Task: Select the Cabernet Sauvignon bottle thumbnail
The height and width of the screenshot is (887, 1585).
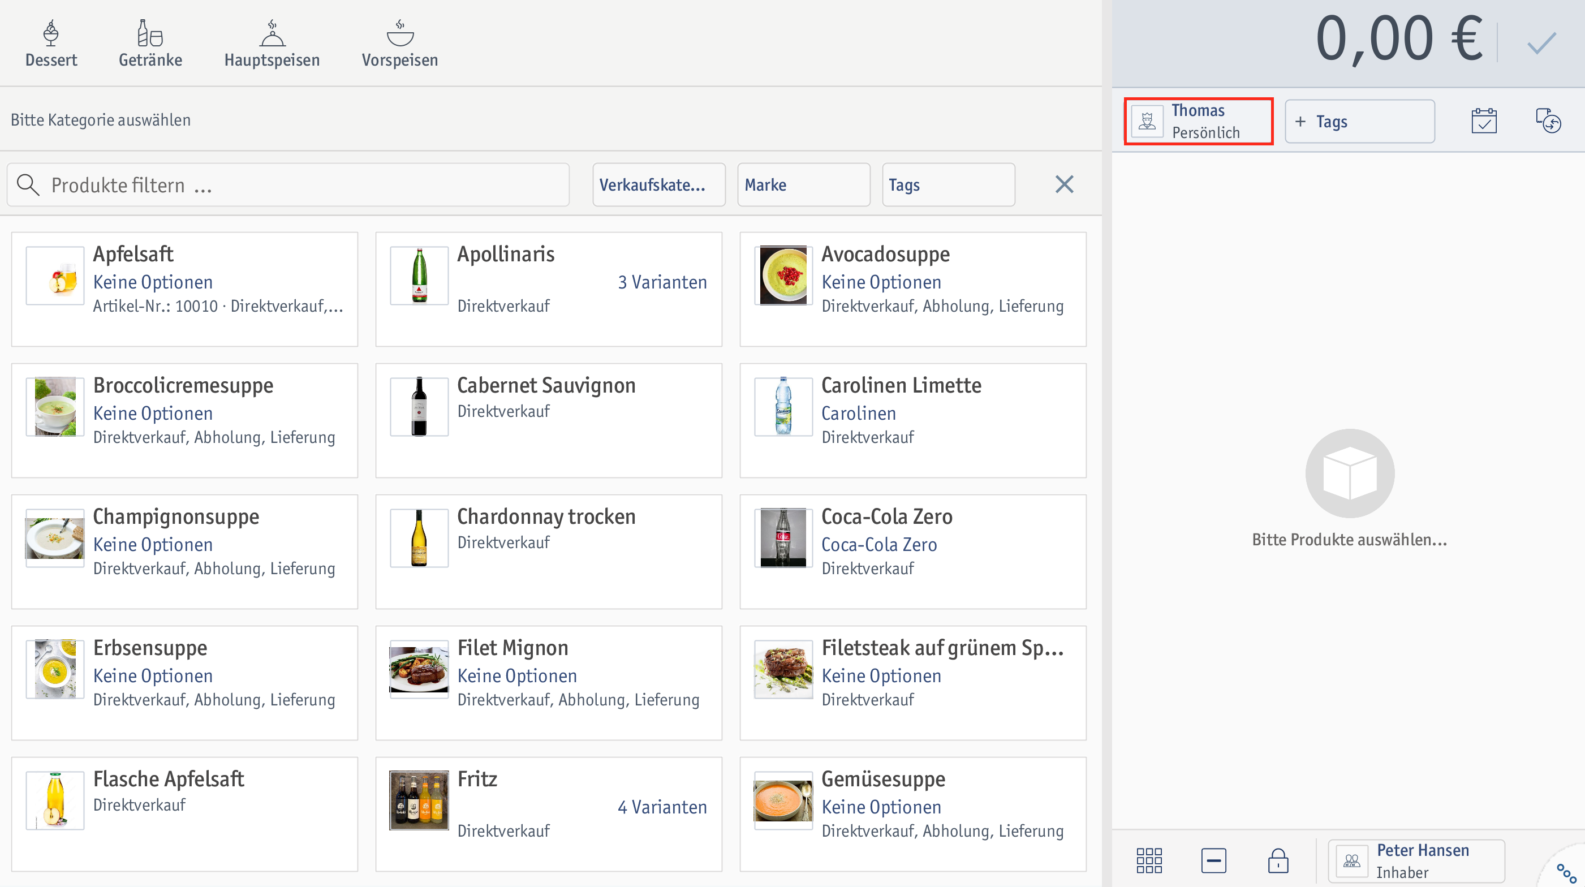Action: click(419, 407)
